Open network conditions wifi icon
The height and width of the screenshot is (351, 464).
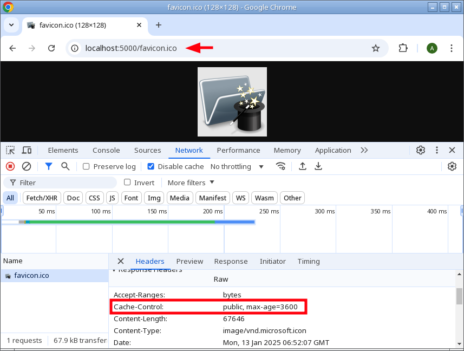point(280,167)
